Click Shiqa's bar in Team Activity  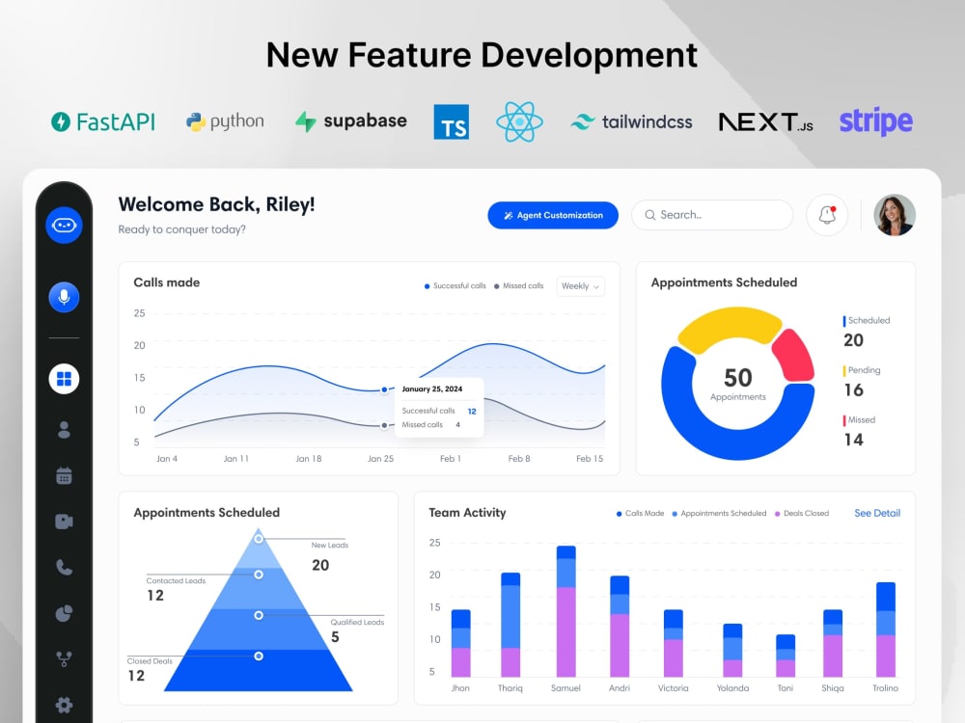[x=833, y=643]
